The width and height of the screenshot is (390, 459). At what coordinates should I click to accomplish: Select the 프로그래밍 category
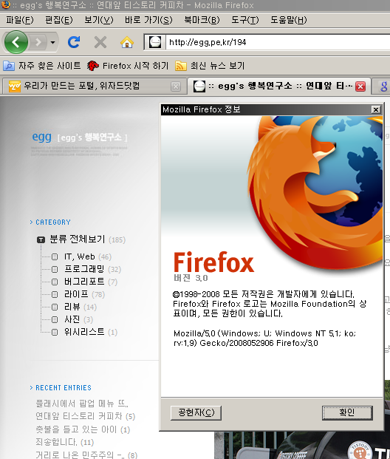tap(84, 269)
